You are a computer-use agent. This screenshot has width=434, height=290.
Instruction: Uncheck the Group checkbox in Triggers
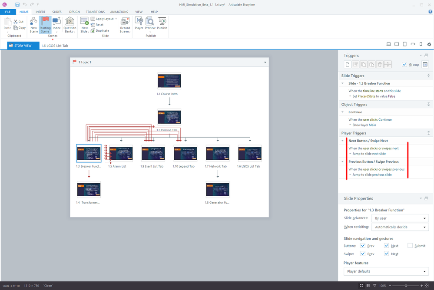point(405,65)
